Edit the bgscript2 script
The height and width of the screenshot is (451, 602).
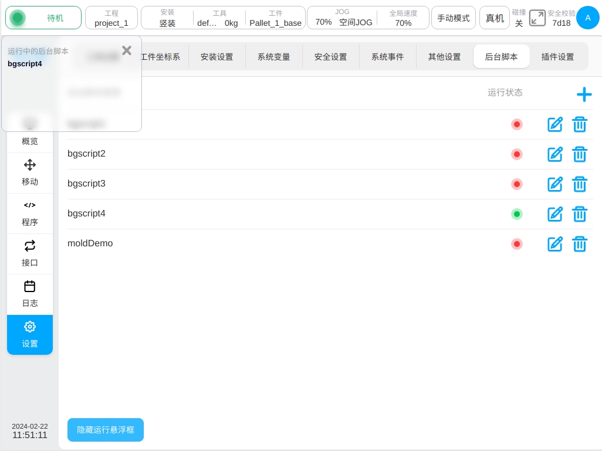pos(555,154)
